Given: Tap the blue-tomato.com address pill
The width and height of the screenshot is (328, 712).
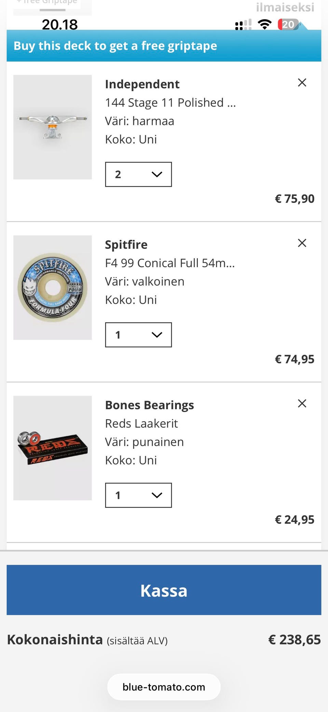Looking at the screenshot, I should tap(164, 687).
